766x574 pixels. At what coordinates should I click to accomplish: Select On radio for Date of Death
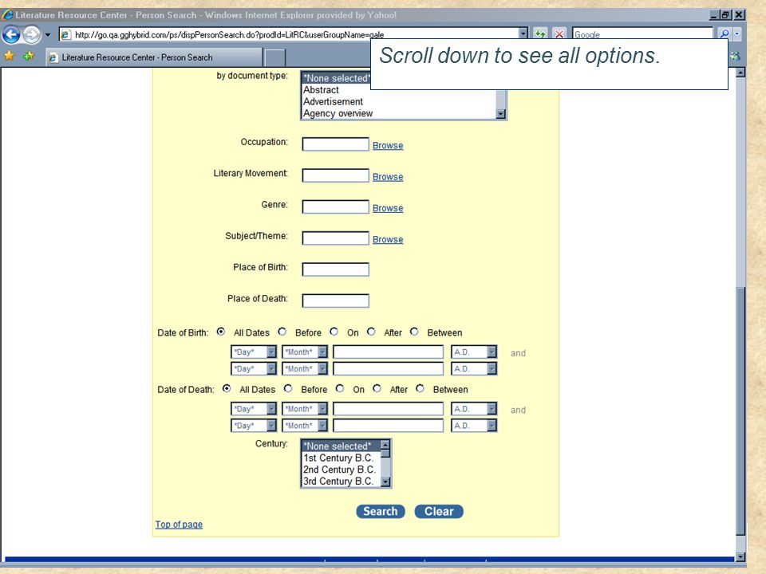click(340, 388)
